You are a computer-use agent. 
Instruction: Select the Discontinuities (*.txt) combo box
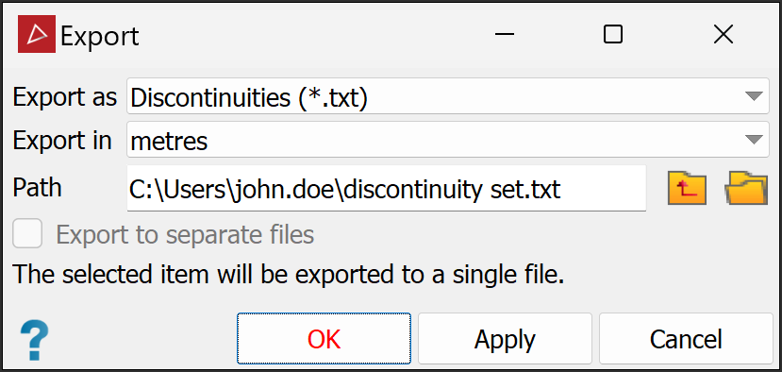448,96
